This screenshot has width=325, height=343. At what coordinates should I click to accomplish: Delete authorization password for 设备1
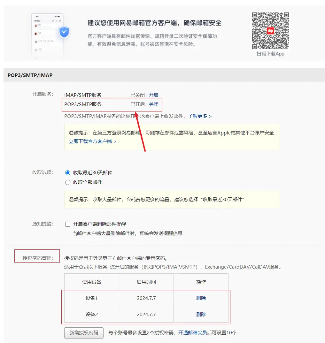201,298
